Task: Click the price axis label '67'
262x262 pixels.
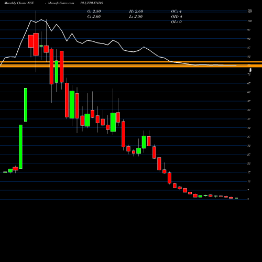Action: [x=249, y=83]
